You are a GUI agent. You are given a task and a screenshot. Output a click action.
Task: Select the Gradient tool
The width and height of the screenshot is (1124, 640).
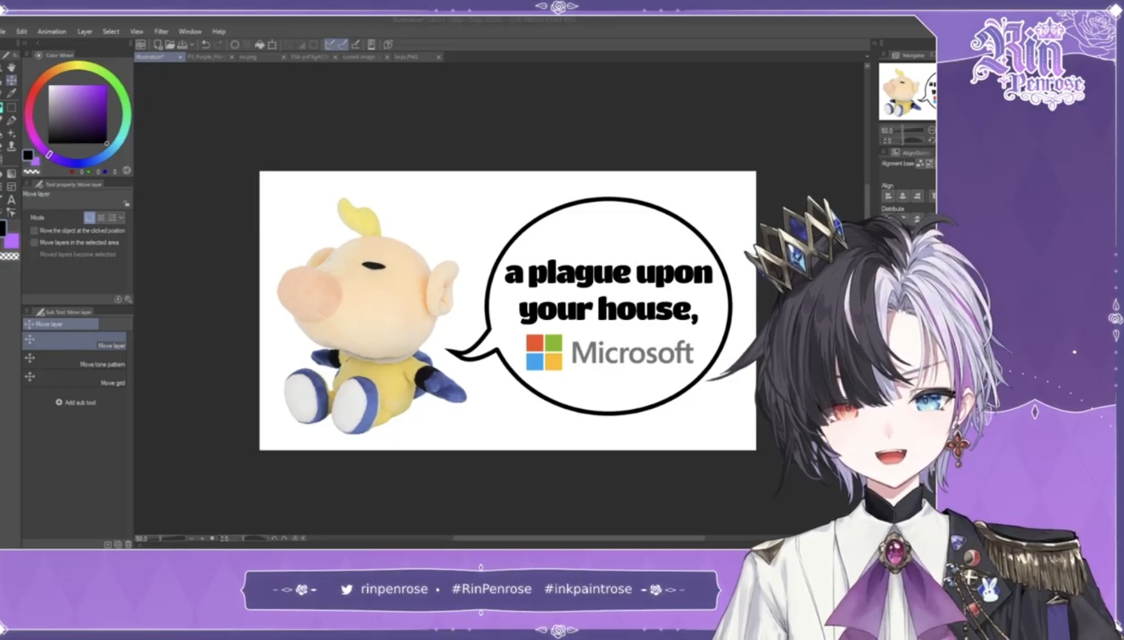[x=11, y=173]
